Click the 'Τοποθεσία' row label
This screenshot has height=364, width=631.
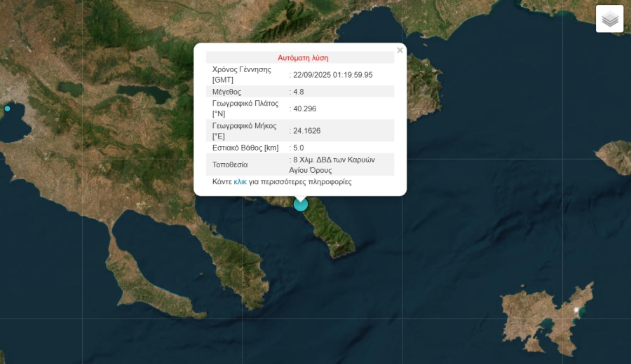[230, 165]
